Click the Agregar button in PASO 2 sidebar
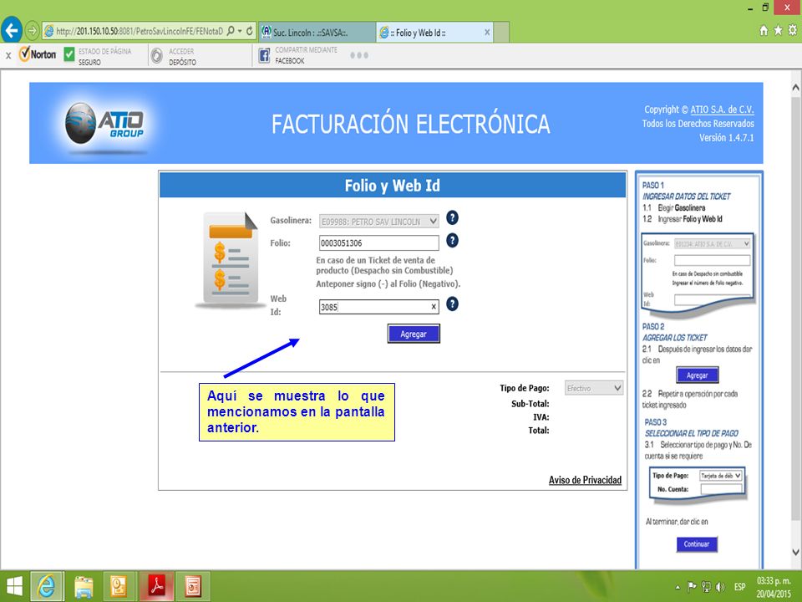802x602 pixels. click(697, 375)
